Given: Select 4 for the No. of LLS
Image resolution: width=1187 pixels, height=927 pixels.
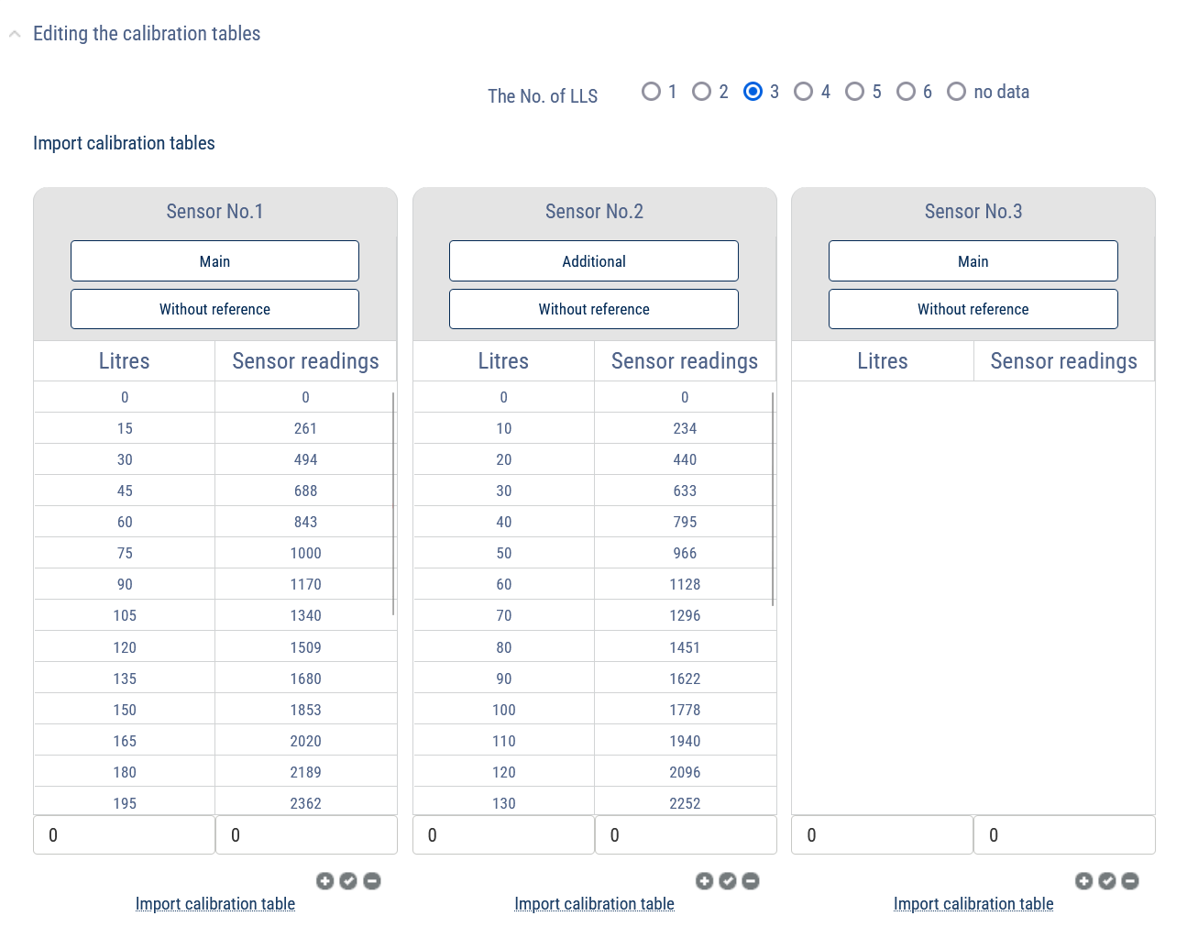Looking at the screenshot, I should coord(803,92).
